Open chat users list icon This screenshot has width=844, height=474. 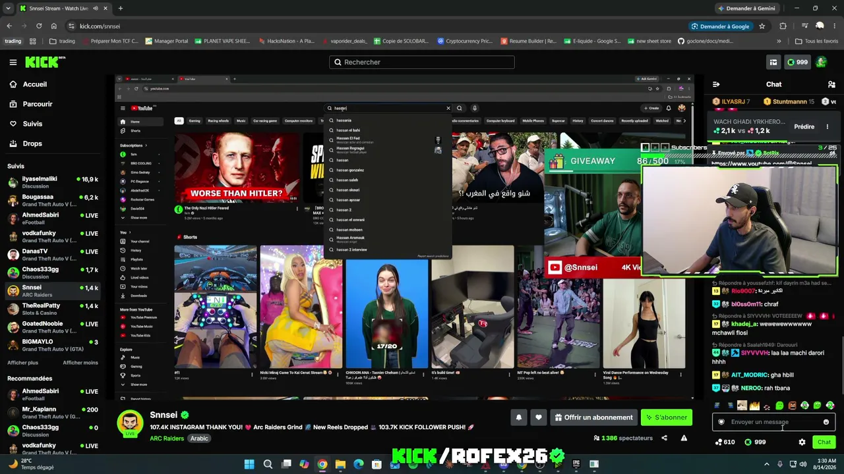tap(831, 84)
